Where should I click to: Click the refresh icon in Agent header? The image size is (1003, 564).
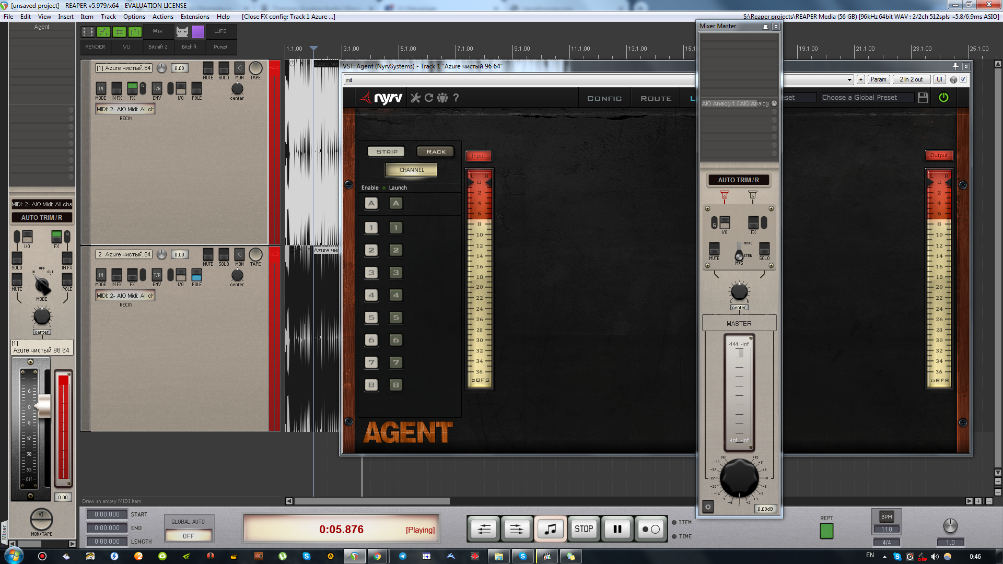[x=429, y=98]
